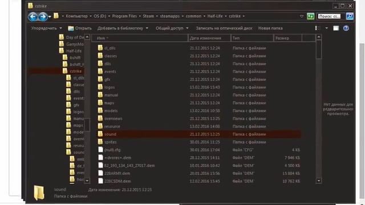Viewport: 365px width, 205px height.
Task: Click the Program Files breadcrumb segment
Action: click(x=124, y=16)
